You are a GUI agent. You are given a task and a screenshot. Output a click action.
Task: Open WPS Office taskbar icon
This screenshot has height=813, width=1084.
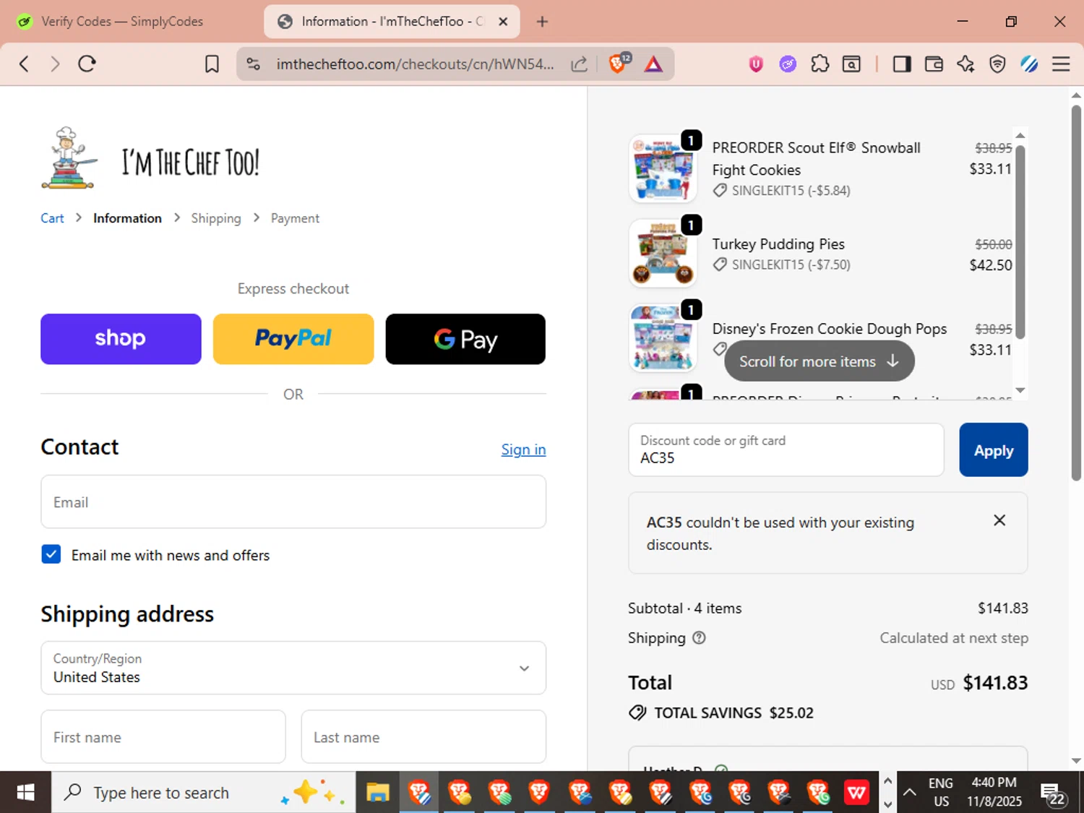(857, 793)
